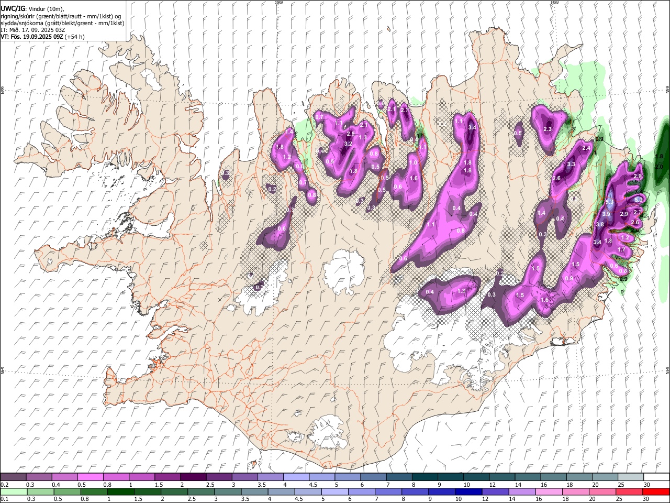Click the darkest green swatch between 1 and 1.5
The image size is (670, 503).
(121, 491)
